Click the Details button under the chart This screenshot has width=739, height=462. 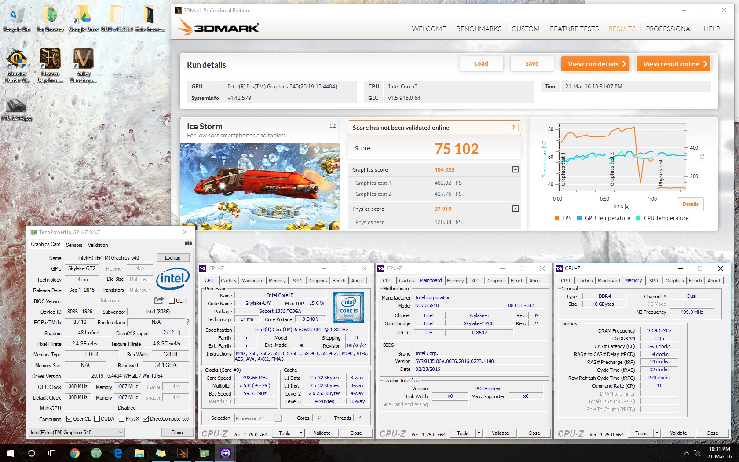tap(690, 204)
